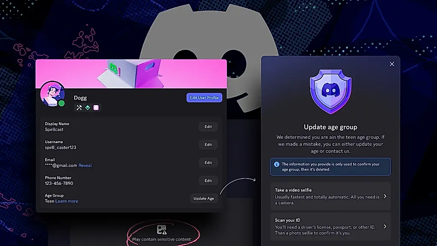437x246 pixels.
Task: Click the 'May contain sensitive content' label
Action: click(161, 239)
